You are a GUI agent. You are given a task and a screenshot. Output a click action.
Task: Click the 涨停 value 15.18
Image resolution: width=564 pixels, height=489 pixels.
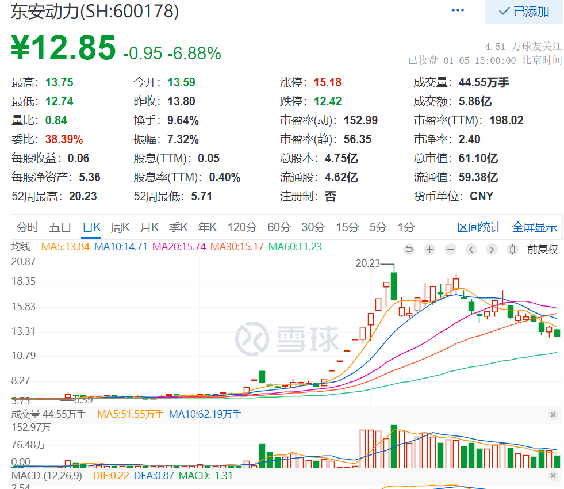[x=327, y=82]
